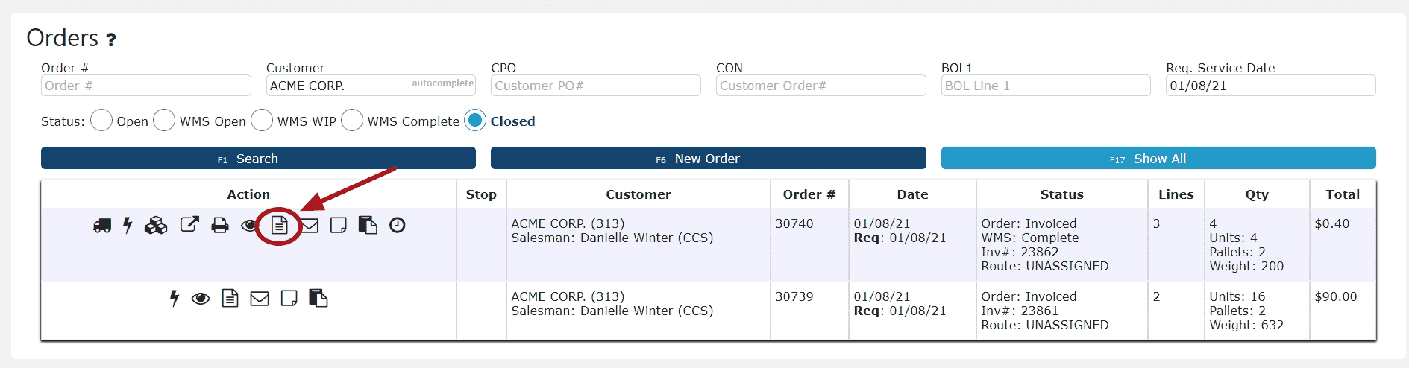Click the external link icon for order 30740
The width and height of the screenshot is (1409, 368).
[190, 224]
